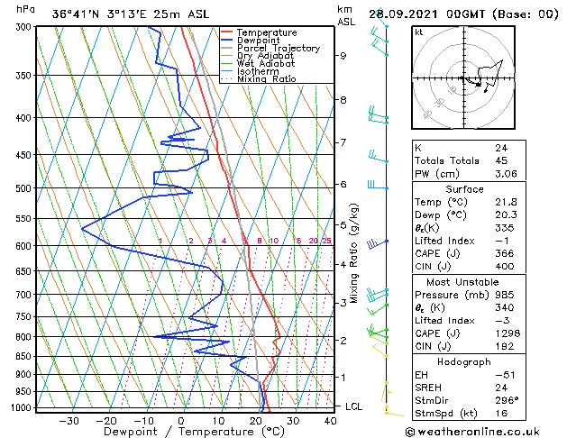Click the Dry Adiabat legend entry
The height and width of the screenshot is (438, 567).
point(258,56)
